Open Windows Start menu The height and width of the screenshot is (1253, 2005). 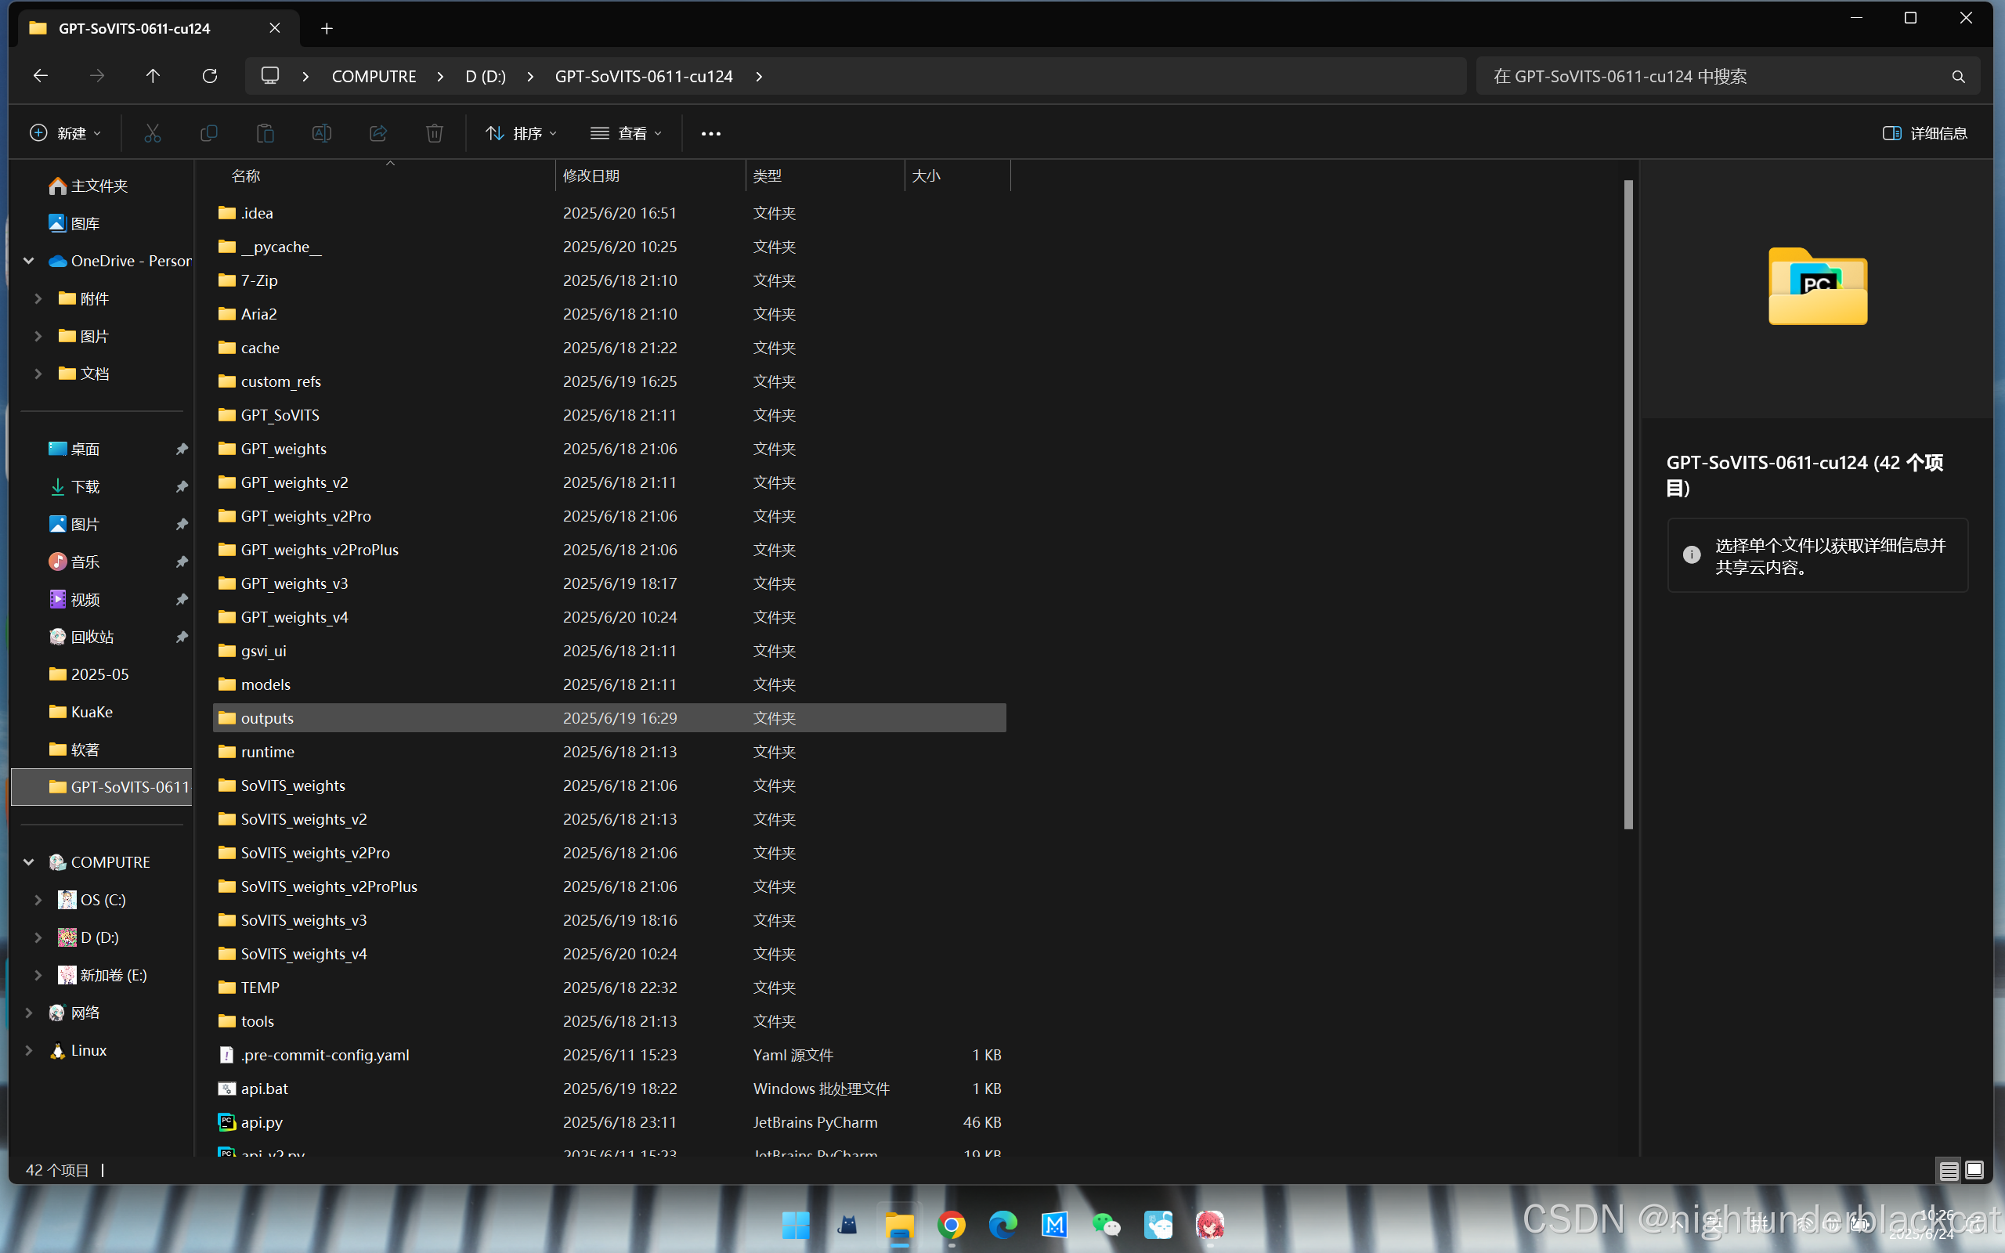point(796,1225)
